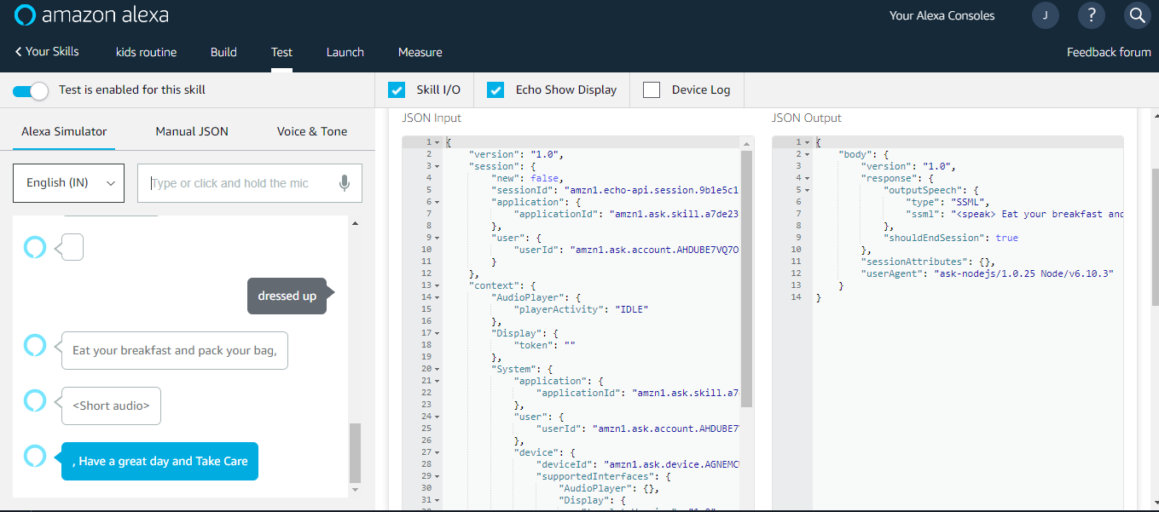Select the Alexa Simulator tab

[x=64, y=131]
